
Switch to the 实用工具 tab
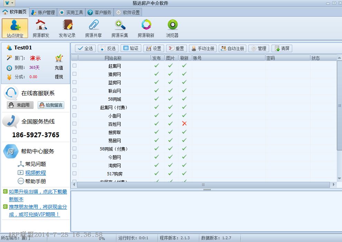(71, 12)
